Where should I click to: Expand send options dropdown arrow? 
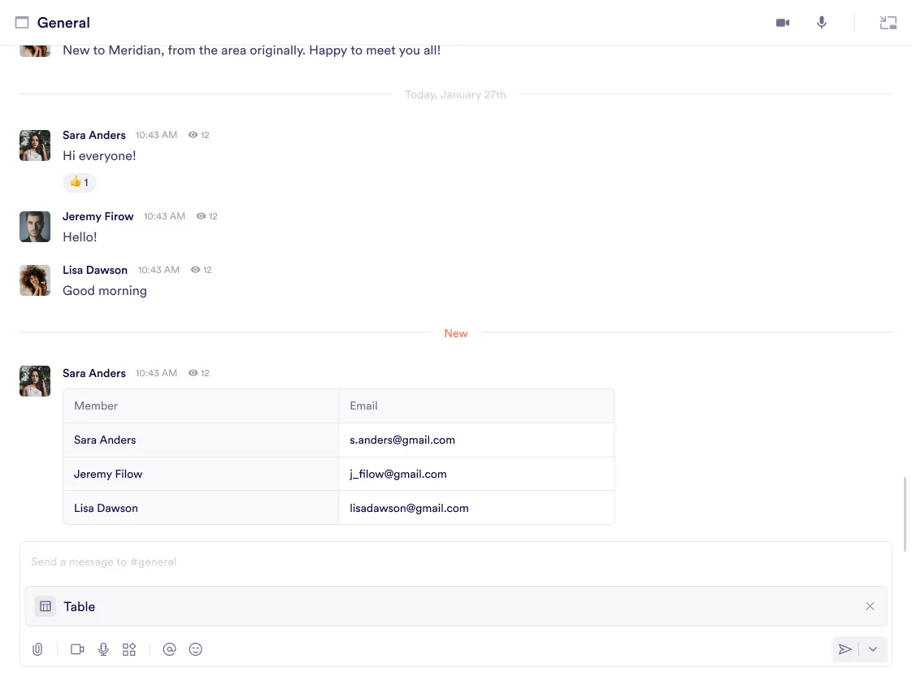873,649
